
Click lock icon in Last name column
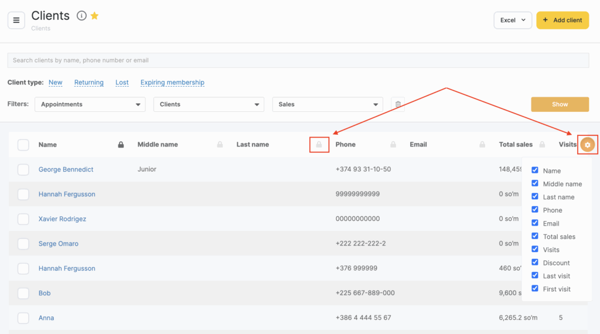tap(319, 145)
